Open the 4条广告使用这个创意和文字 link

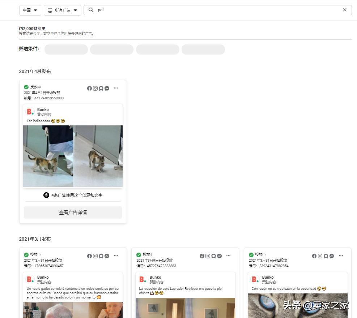coord(76,195)
